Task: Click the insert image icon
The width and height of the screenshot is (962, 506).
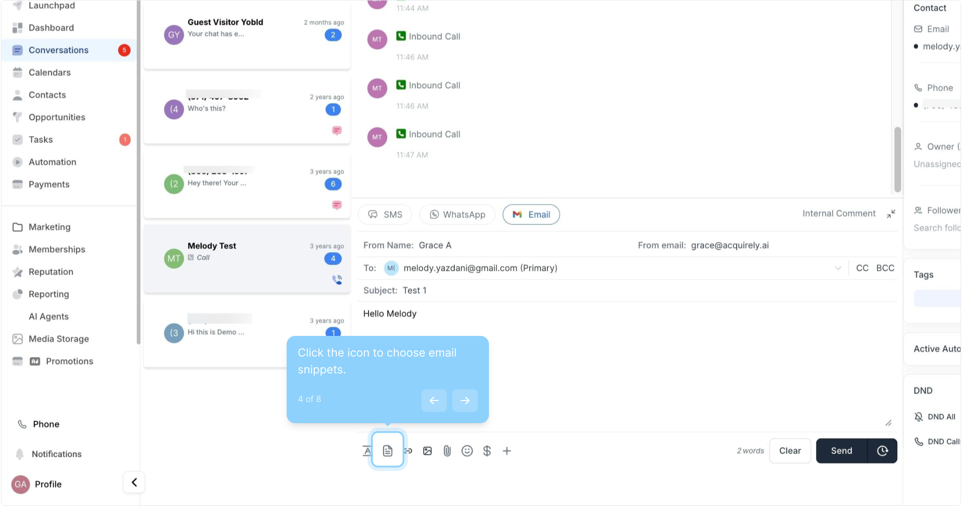Action: click(427, 451)
